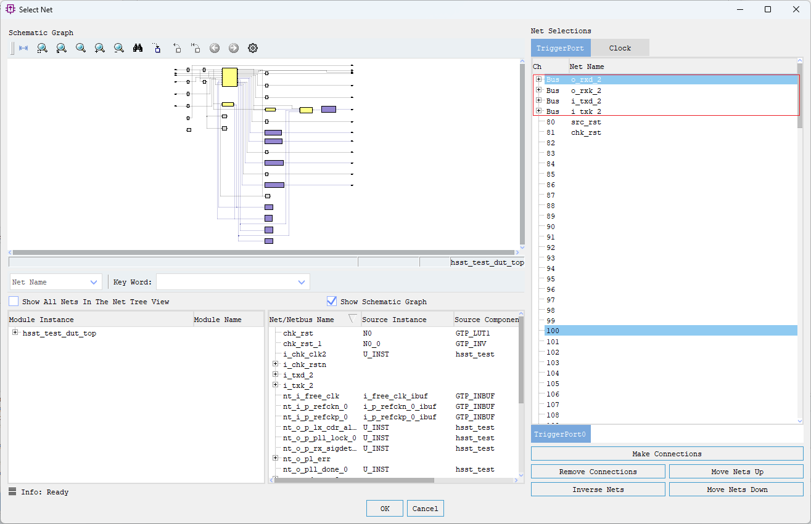Select the Zoom Out tool
Screen dimensions: 811x524
[118, 47]
